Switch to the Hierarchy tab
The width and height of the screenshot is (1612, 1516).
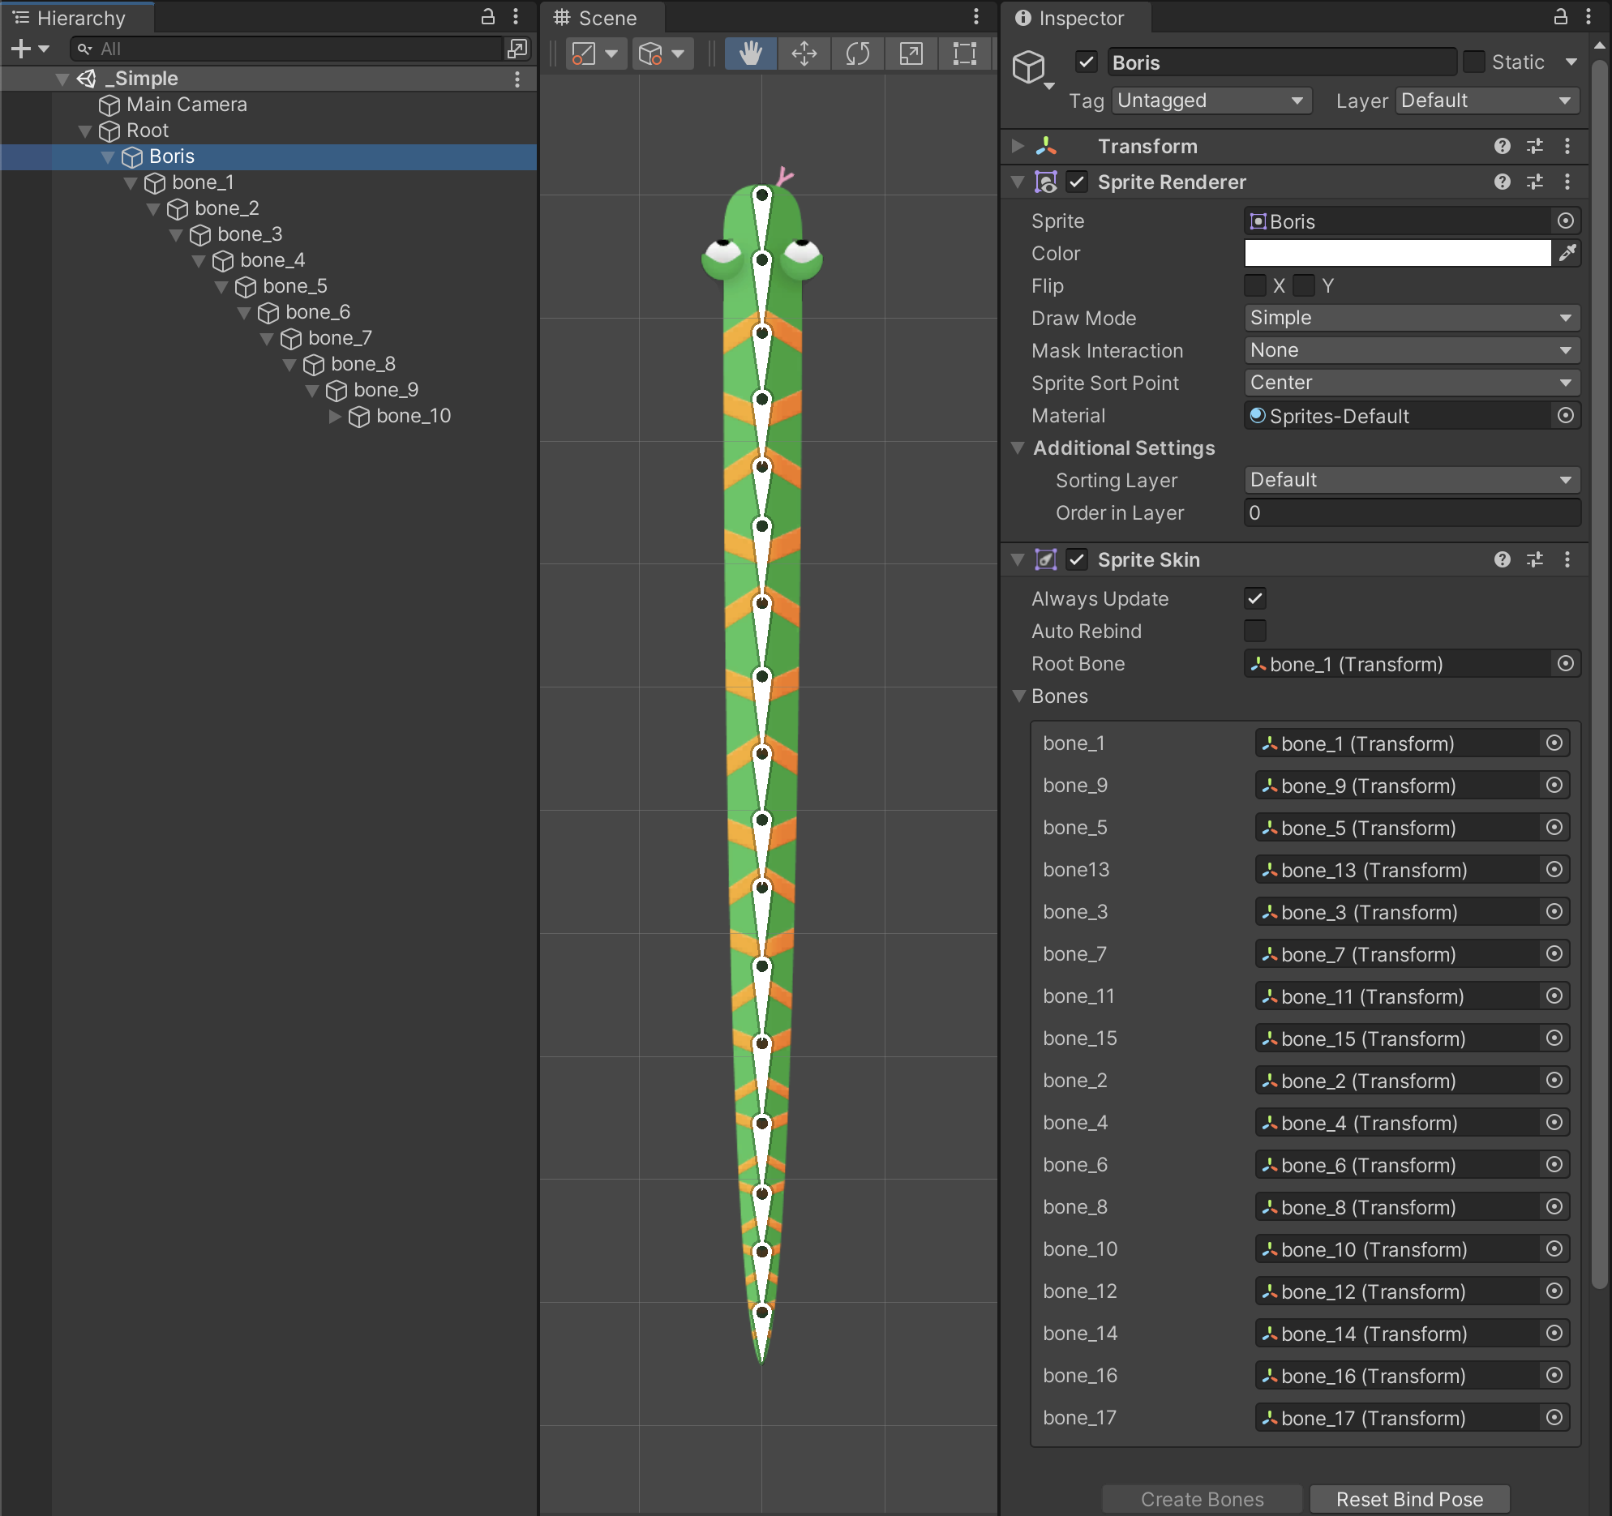point(79,18)
